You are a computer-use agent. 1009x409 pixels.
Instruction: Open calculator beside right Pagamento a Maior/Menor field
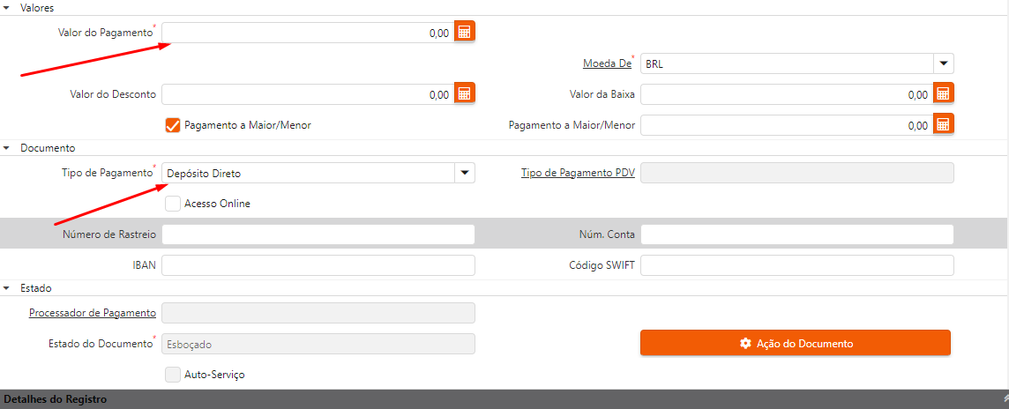[x=943, y=125]
